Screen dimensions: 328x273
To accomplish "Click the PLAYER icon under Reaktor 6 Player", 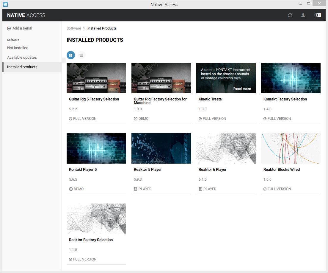I will click(200, 189).
